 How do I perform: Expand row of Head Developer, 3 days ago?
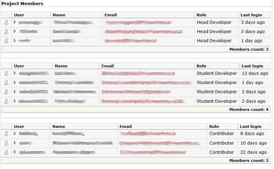pos(15,22)
